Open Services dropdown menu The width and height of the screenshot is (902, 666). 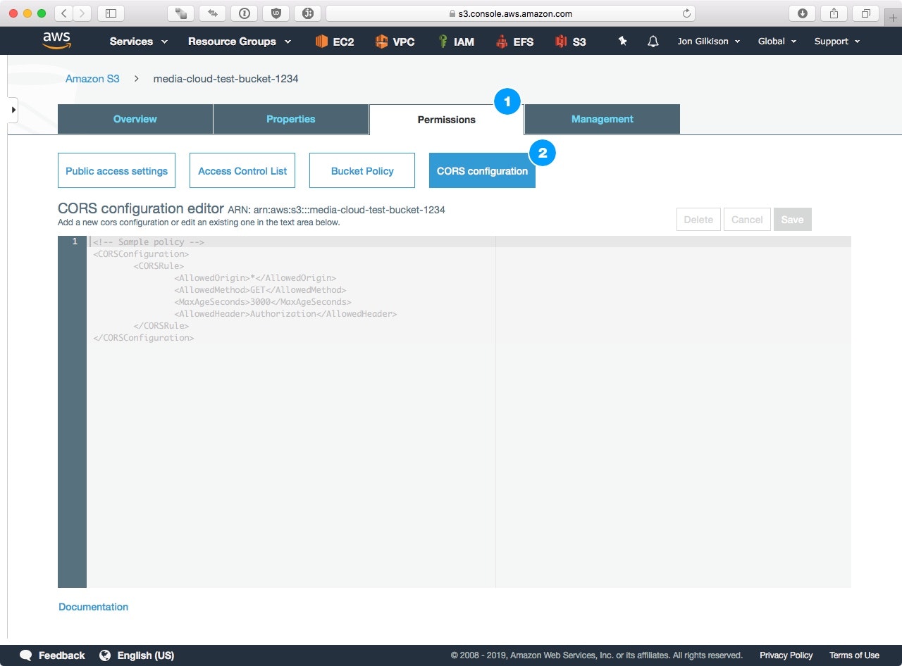[139, 42]
